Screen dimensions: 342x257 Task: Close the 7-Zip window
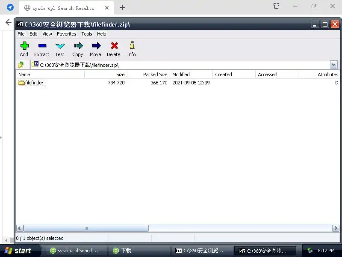pos(335,24)
